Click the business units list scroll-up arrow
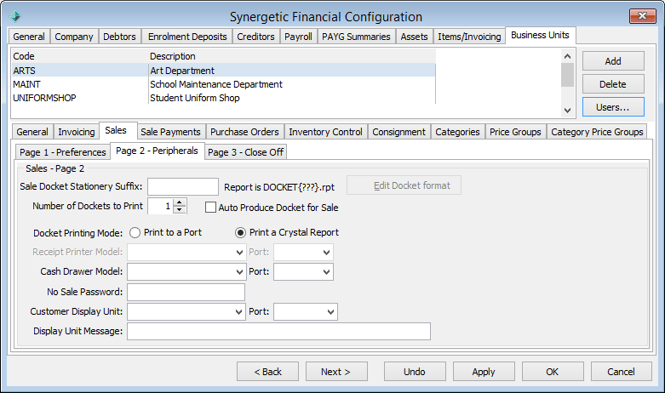The image size is (665, 393). pos(567,56)
